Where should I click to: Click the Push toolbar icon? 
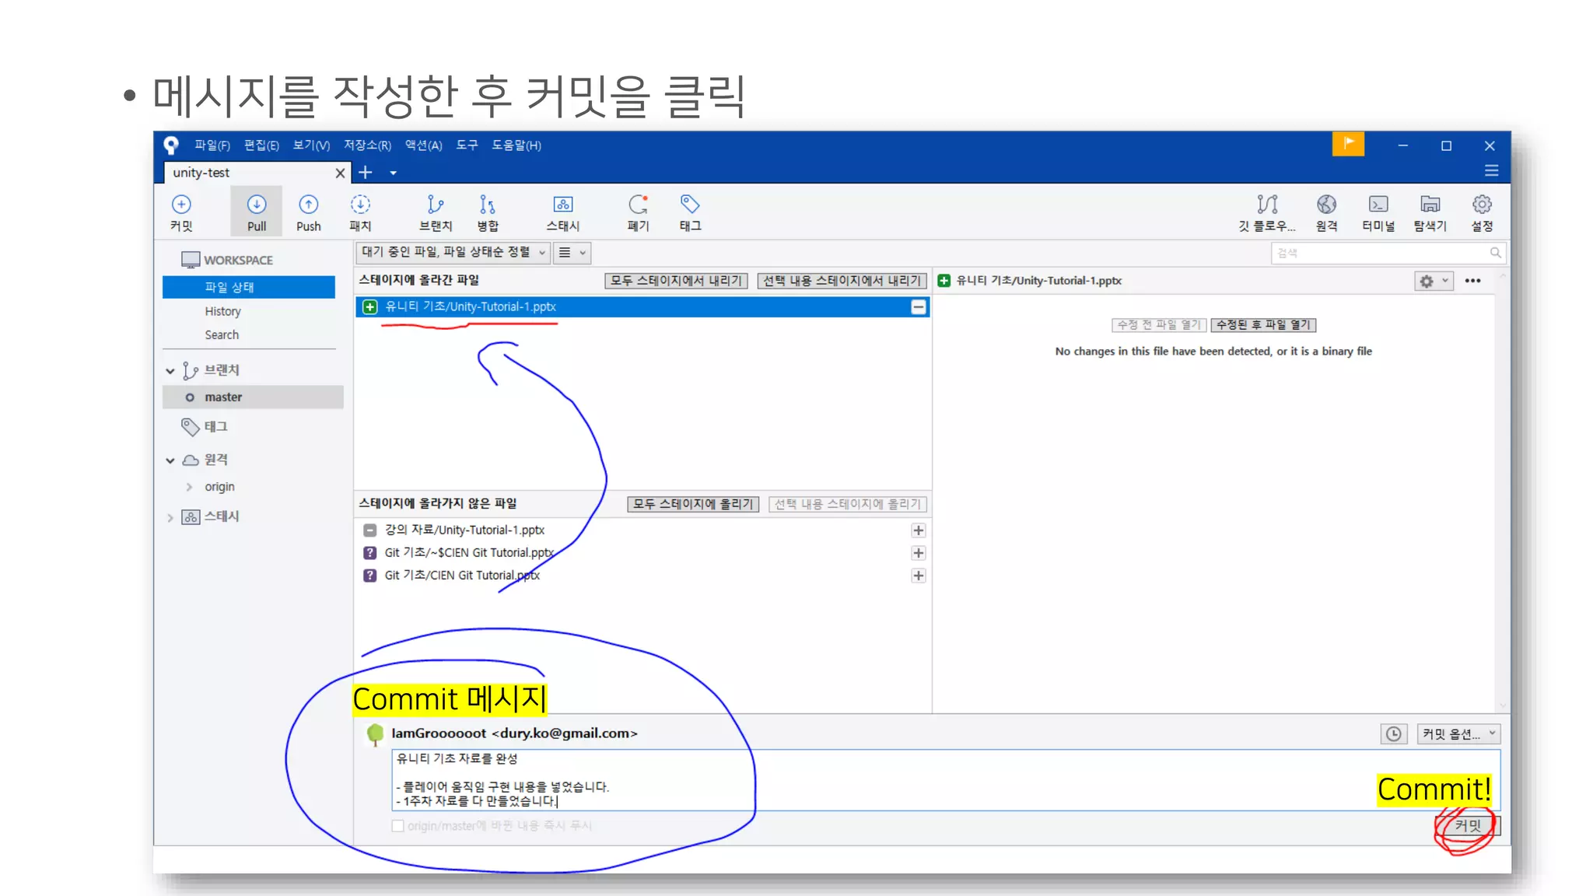coord(309,212)
